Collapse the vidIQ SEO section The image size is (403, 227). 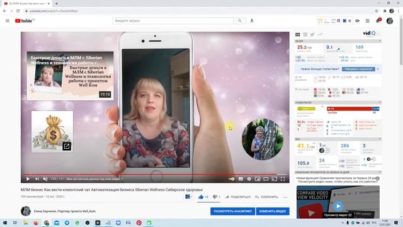point(380,139)
